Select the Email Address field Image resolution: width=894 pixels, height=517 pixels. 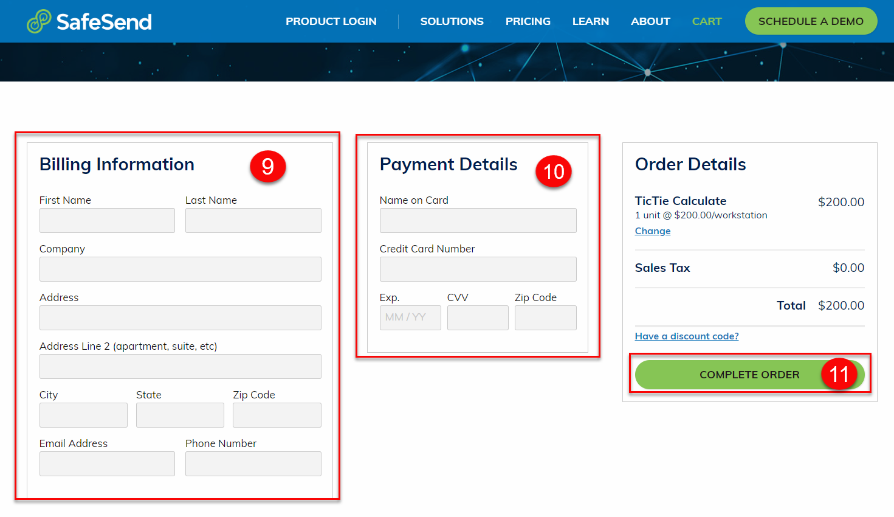[x=107, y=463]
